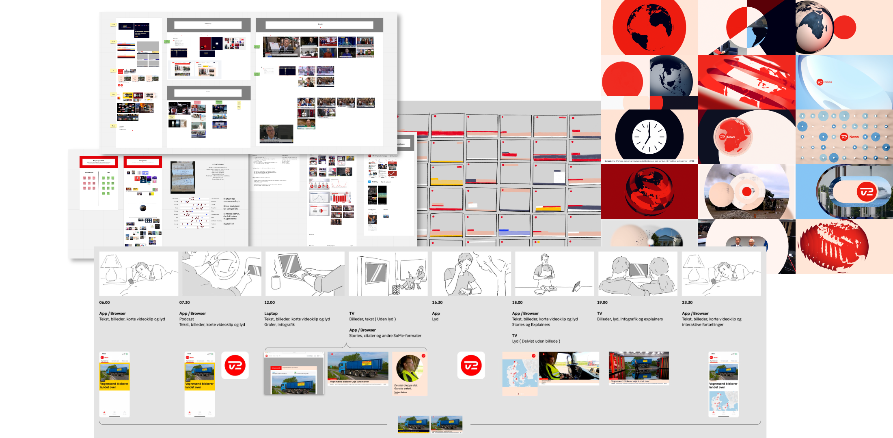Click the 'Laptop' heading under 12.00
The width and height of the screenshot is (893, 438).
point(271,313)
